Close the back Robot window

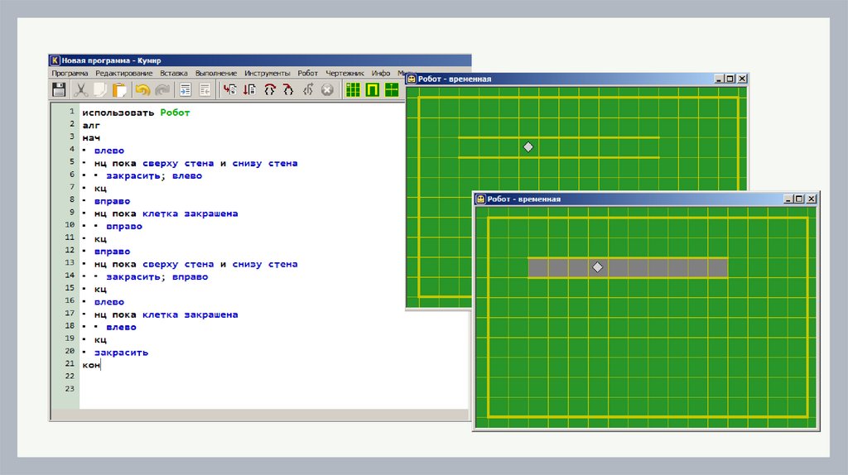[x=742, y=79]
